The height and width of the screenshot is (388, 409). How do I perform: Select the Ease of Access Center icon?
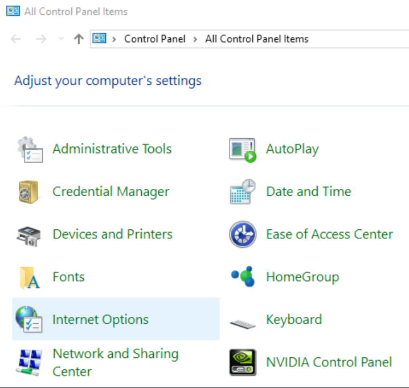tap(243, 234)
